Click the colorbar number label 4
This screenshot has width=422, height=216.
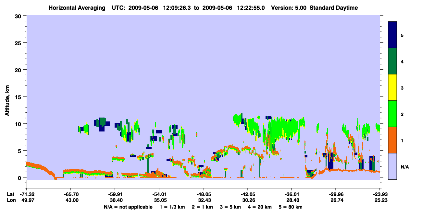tap(402, 62)
